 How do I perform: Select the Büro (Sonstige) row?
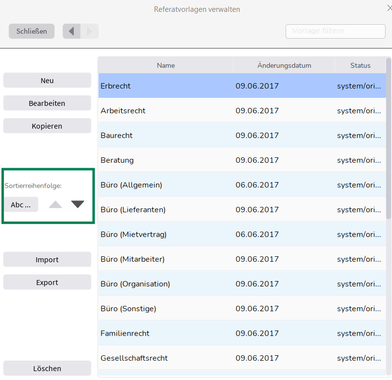click(x=242, y=308)
